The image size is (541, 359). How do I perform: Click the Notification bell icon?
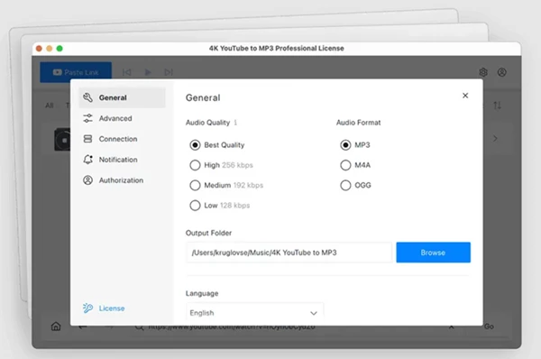coord(88,160)
